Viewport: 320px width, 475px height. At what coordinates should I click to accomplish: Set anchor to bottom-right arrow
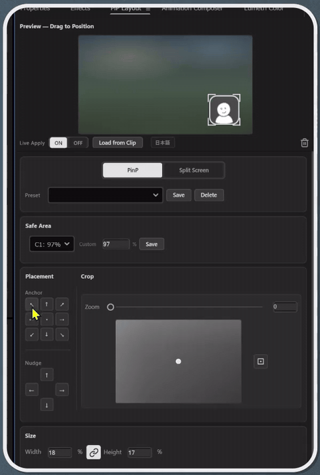(x=62, y=334)
